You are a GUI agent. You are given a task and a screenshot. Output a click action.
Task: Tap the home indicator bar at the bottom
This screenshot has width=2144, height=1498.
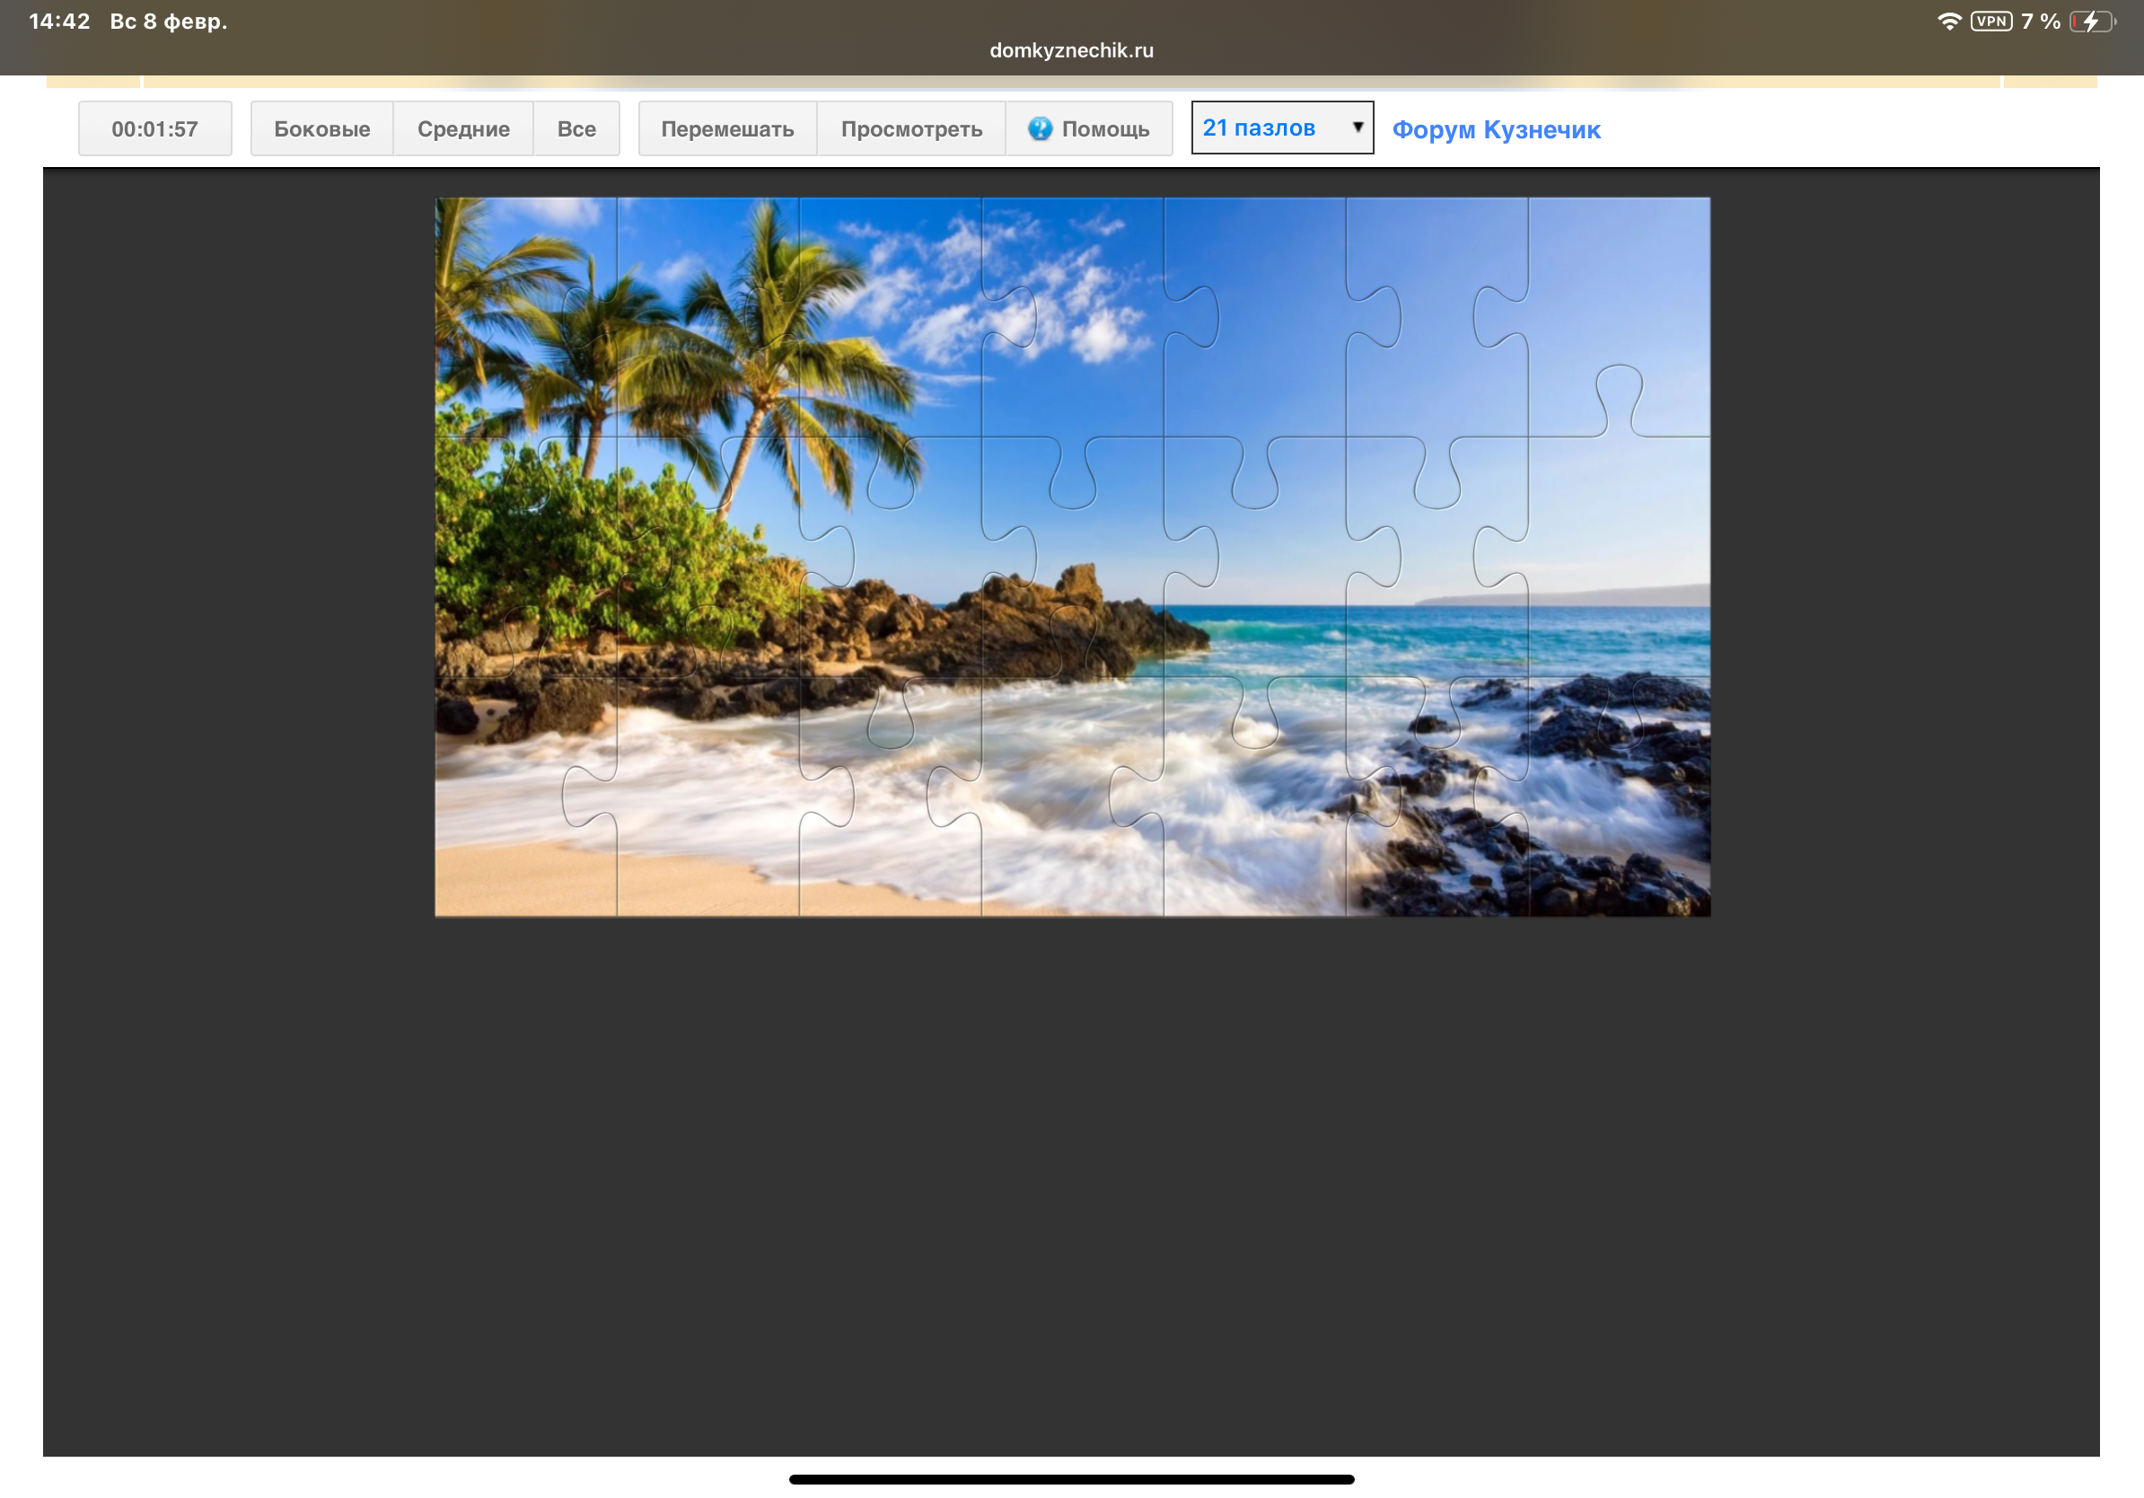click(1071, 1479)
